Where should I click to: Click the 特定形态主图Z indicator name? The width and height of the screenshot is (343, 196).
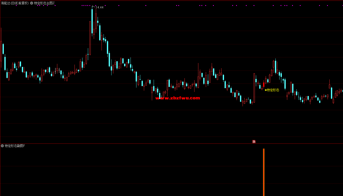[x=44, y=3]
